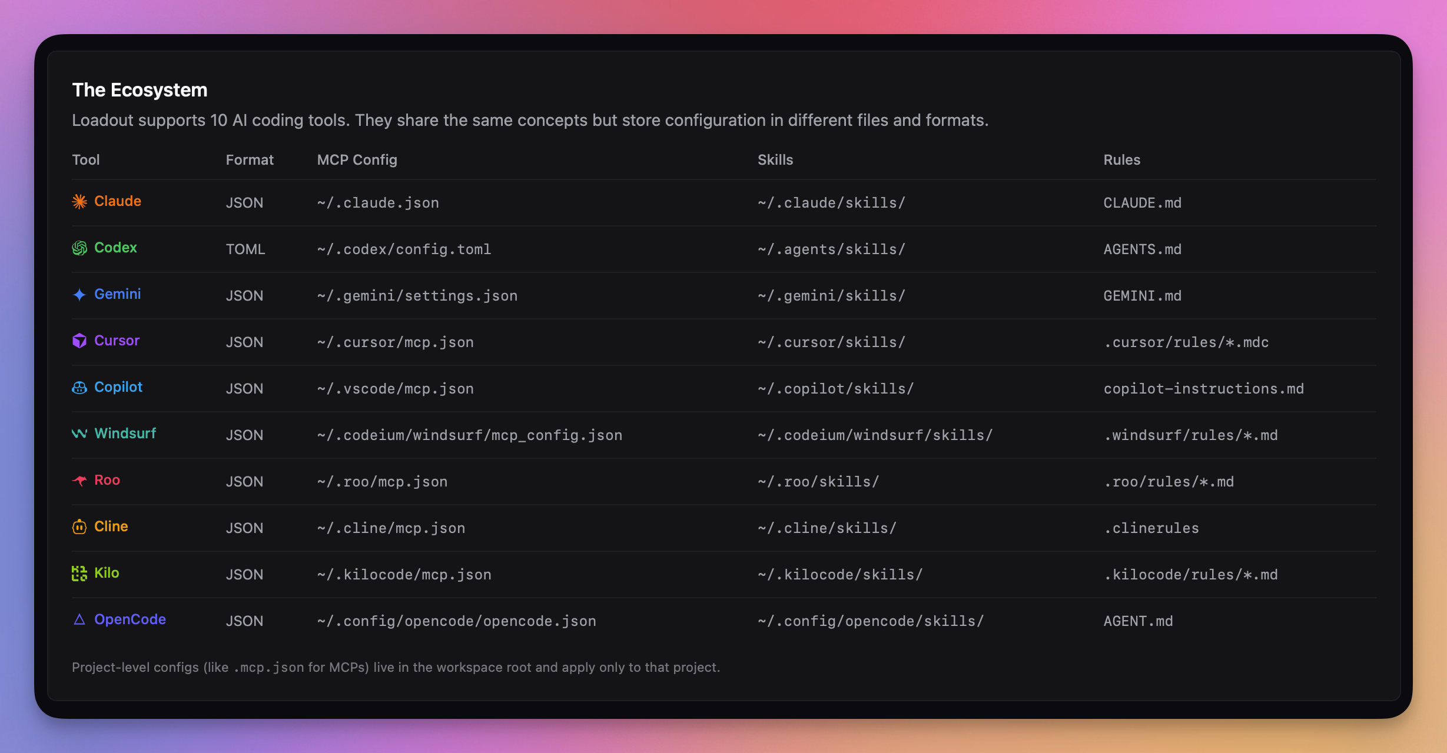Open the Claude tool entry
Viewport: 1447px width, 753px height.
click(x=117, y=201)
